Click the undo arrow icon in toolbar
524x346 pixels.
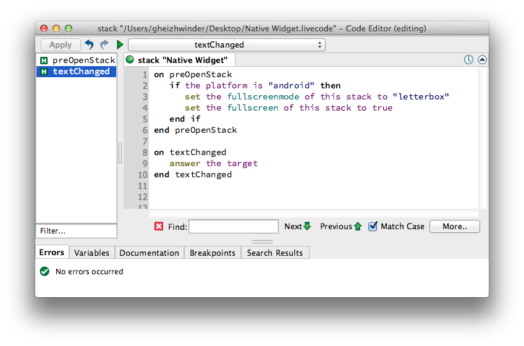point(90,44)
